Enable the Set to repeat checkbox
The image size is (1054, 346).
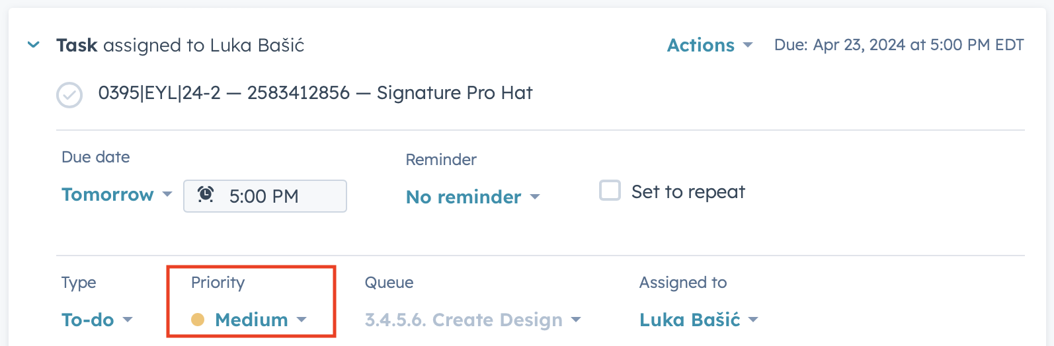[x=610, y=191]
